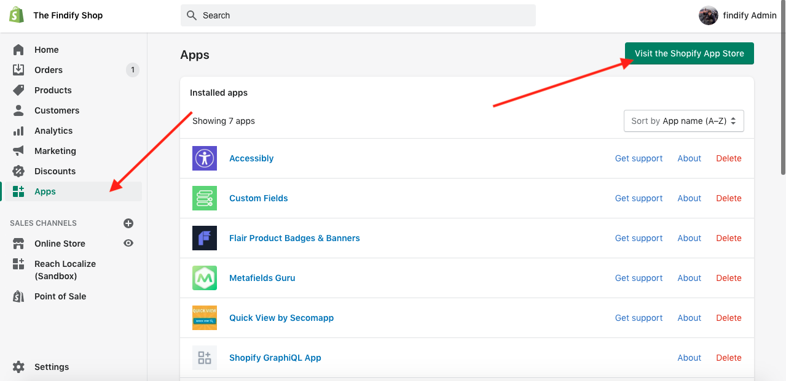Image resolution: width=786 pixels, height=381 pixels.
Task: Click the Customers person icon
Action: tap(18, 110)
